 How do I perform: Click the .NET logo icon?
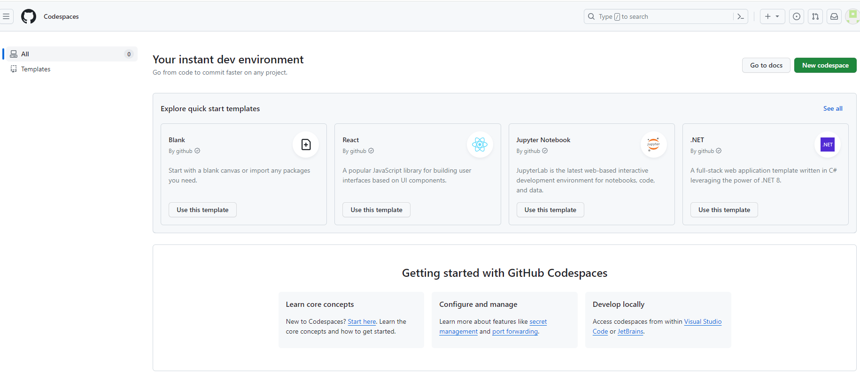coord(828,145)
